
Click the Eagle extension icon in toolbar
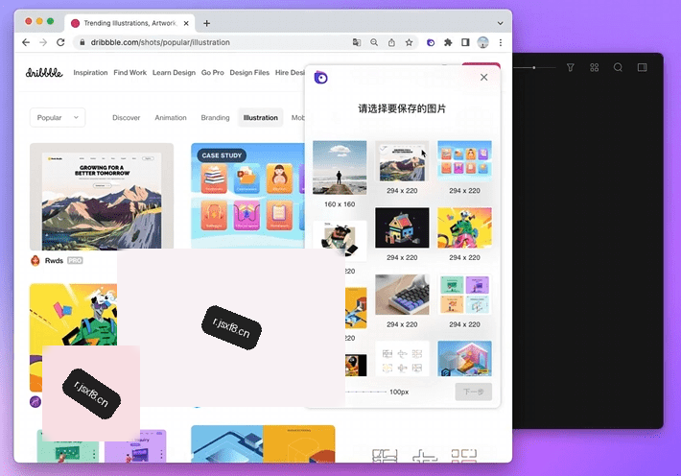431,42
